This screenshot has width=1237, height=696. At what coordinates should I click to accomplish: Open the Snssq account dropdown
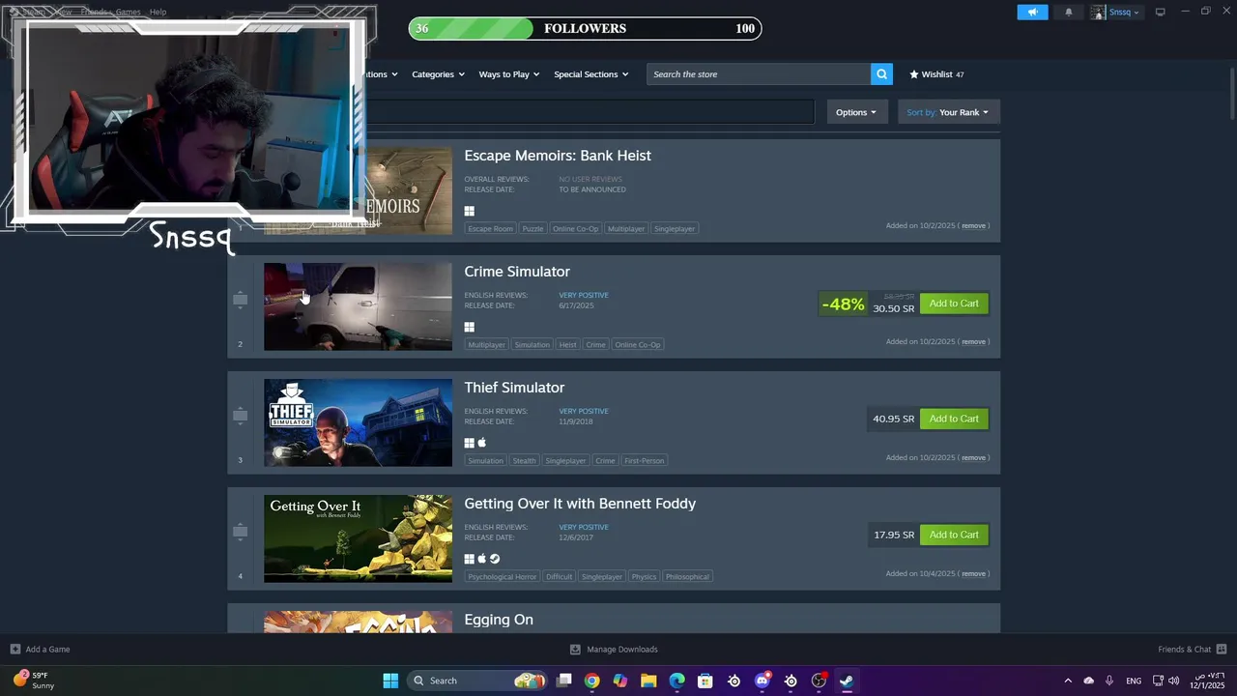pyautogui.click(x=1116, y=12)
